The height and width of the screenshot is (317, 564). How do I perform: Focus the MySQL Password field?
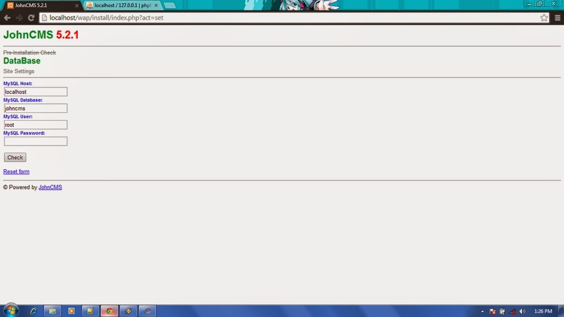point(36,142)
